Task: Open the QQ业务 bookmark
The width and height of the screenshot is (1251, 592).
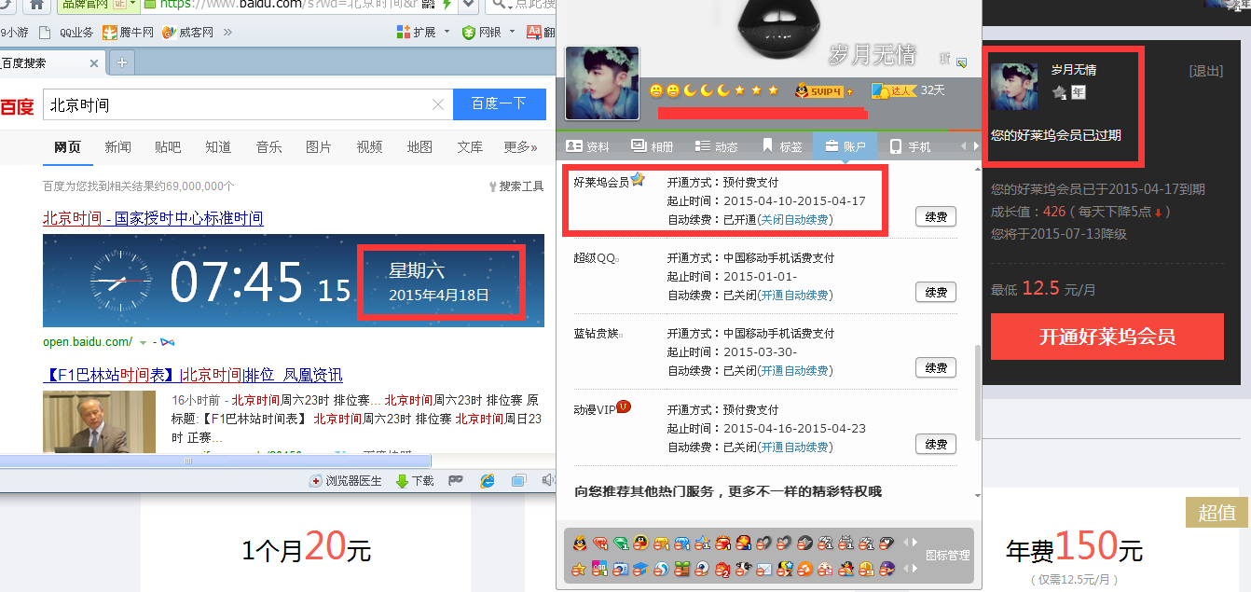Action: pos(68,33)
